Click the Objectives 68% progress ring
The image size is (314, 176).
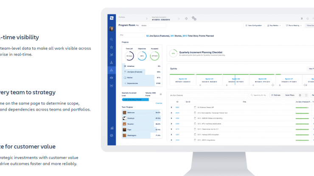142,56
